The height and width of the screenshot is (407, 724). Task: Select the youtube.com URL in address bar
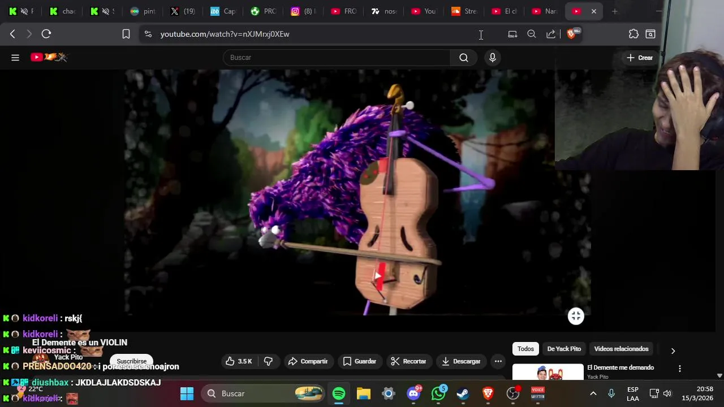coord(225,34)
